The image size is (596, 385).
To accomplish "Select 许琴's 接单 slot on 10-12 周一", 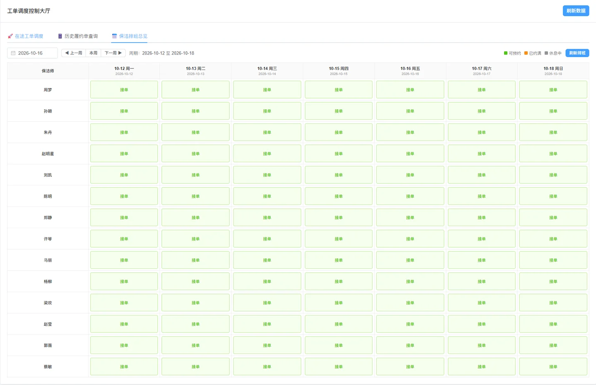I will tap(124, 239).
